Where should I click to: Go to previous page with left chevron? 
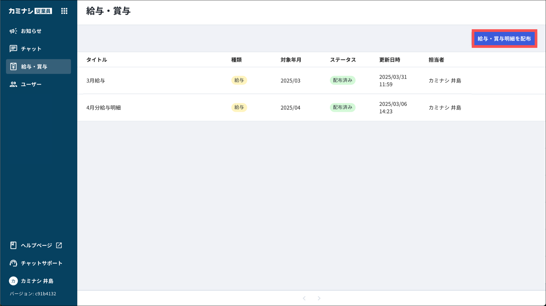pyautogui.click(x=304, y=298)
